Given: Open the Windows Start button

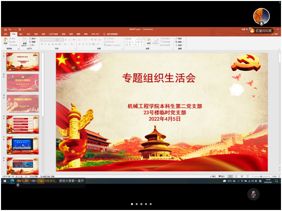Looking at the screenshot, I should pyautogui.click(x=5, y=181).
